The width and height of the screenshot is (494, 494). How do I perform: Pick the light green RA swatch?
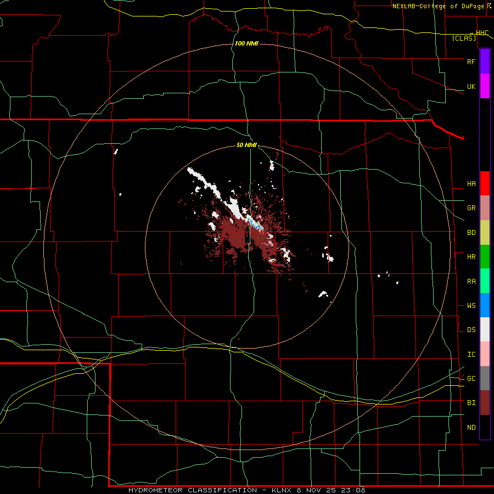tap(485, 281)
